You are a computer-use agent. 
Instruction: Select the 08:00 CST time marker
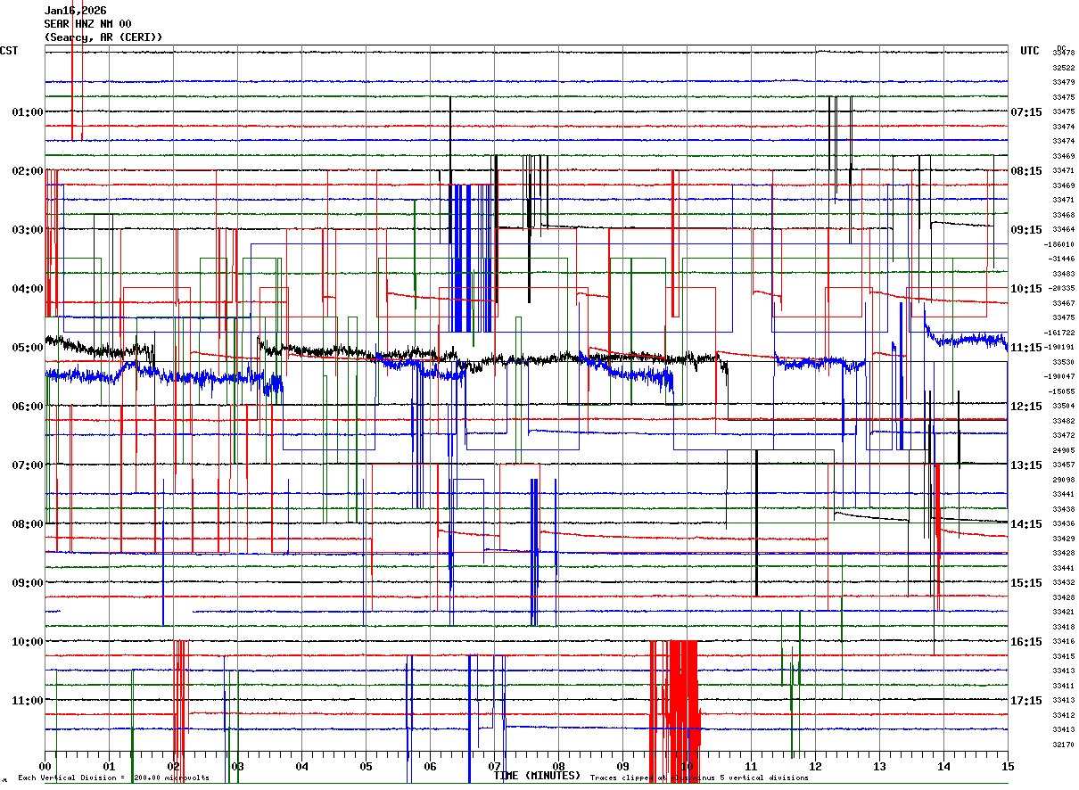[x=28, y=524]
